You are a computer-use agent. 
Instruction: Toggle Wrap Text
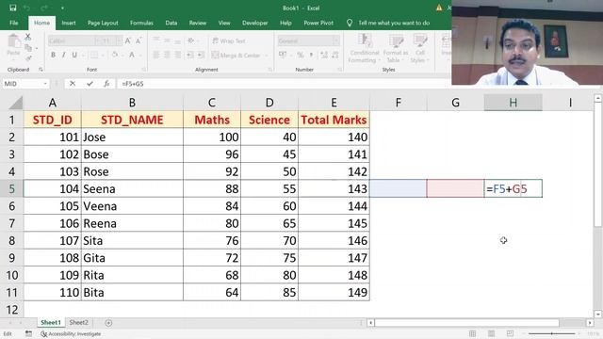[229, 40]
